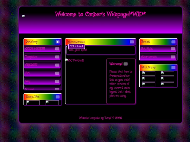Visit the blog directory link
Viewport: 190px width, 142px height.
point(43,81)
